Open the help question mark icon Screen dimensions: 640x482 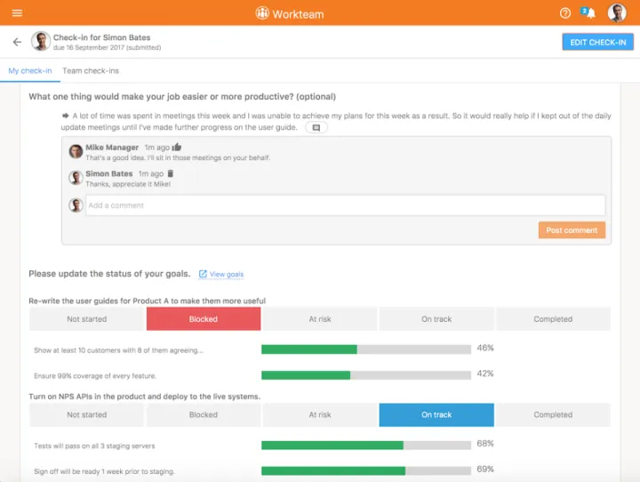tap(565, 13)
